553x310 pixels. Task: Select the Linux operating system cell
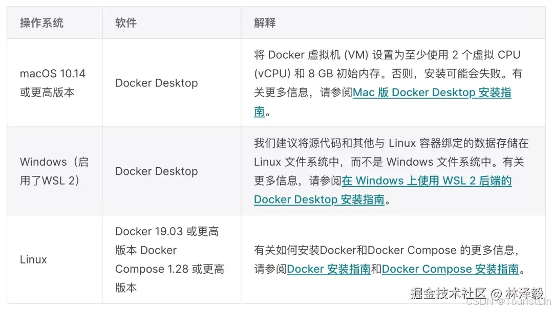point(54,260)
